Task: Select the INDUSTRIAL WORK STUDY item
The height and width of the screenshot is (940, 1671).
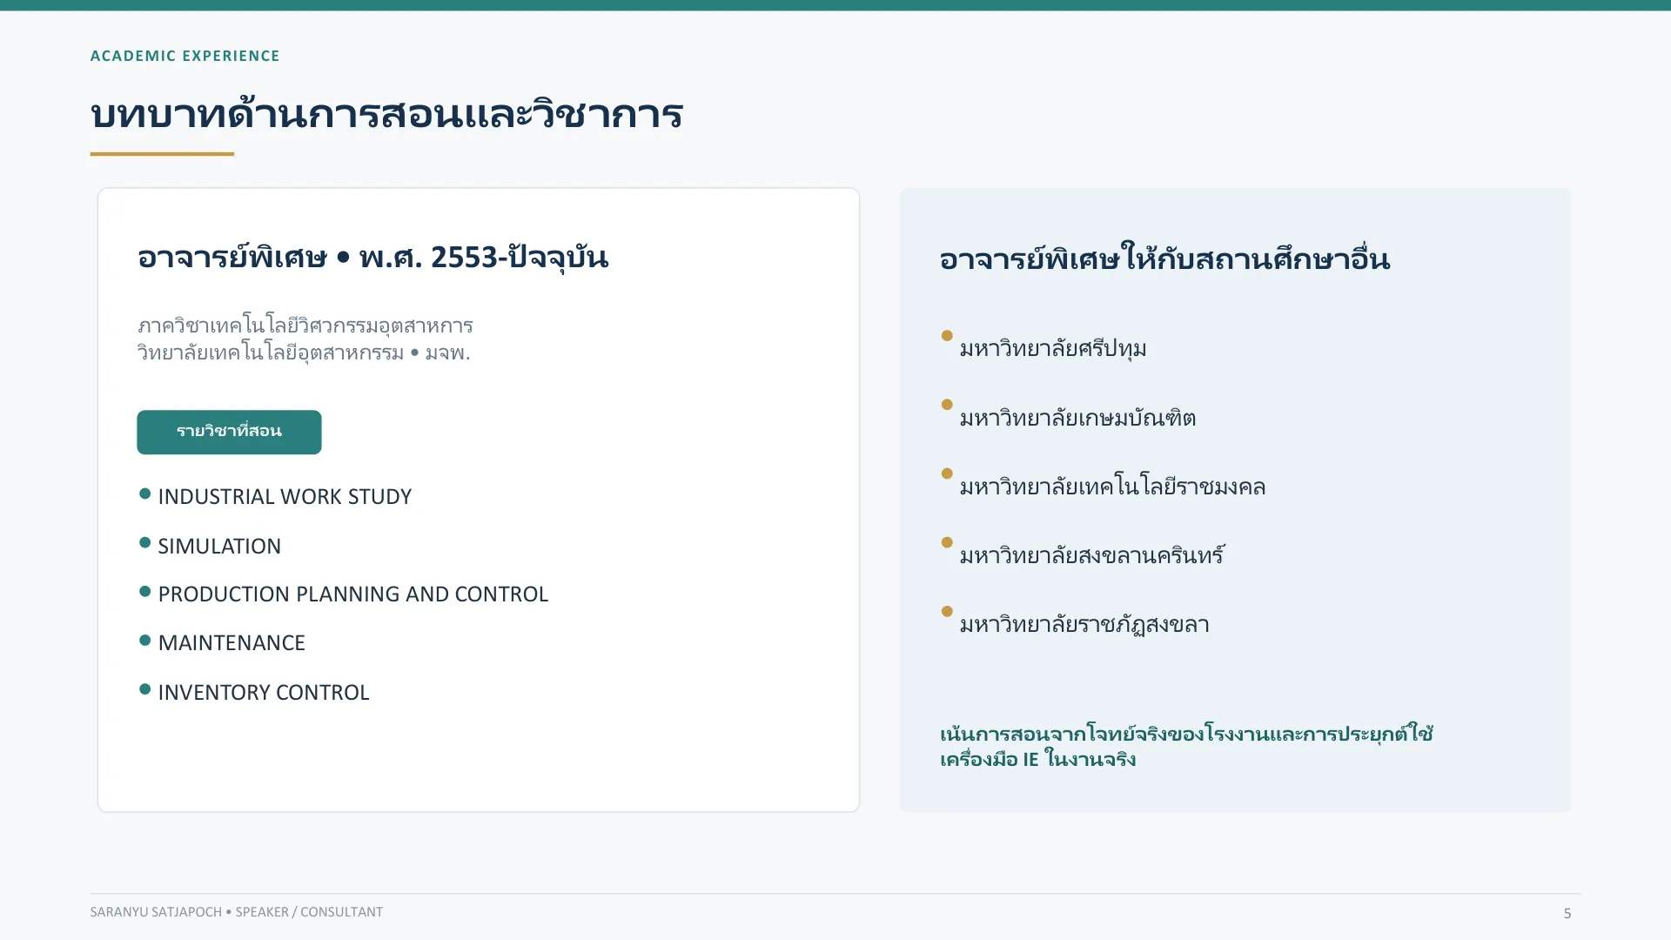Action: [285, 496]
